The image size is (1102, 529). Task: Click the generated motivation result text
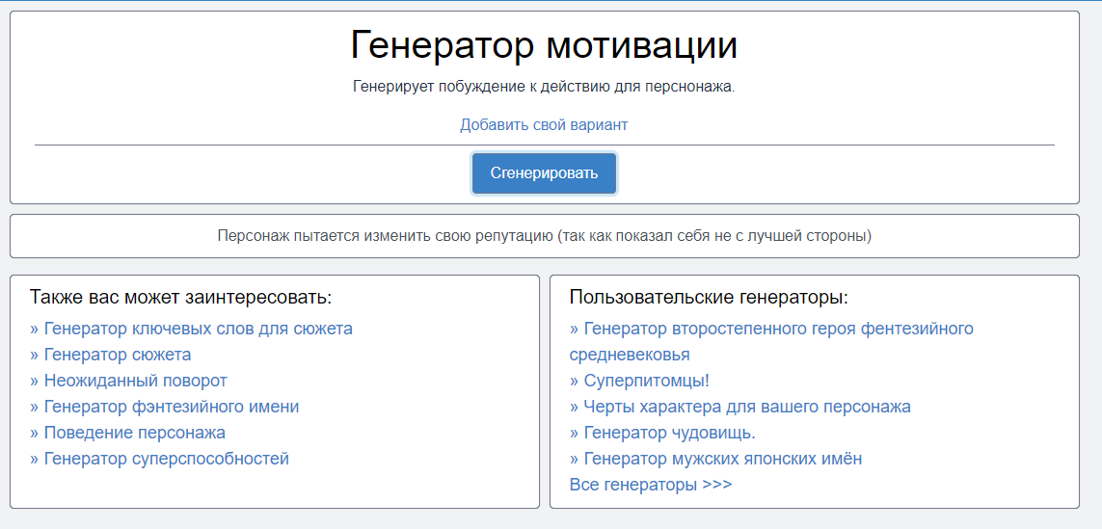point(544,236)
